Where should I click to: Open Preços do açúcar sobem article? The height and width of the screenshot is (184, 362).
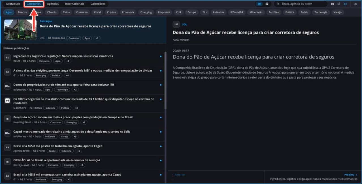coord(73,117)
